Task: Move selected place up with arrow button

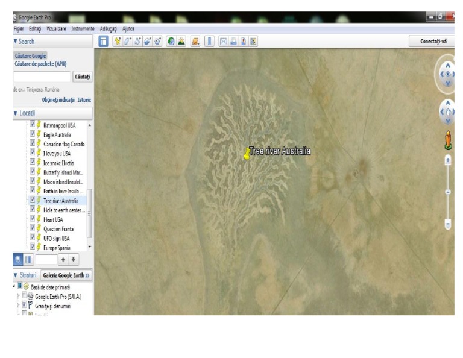Action: 63,259
